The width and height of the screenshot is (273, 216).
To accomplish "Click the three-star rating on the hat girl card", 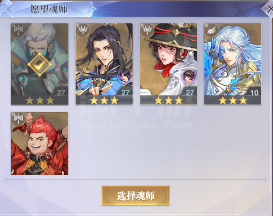I will point(169,100).
